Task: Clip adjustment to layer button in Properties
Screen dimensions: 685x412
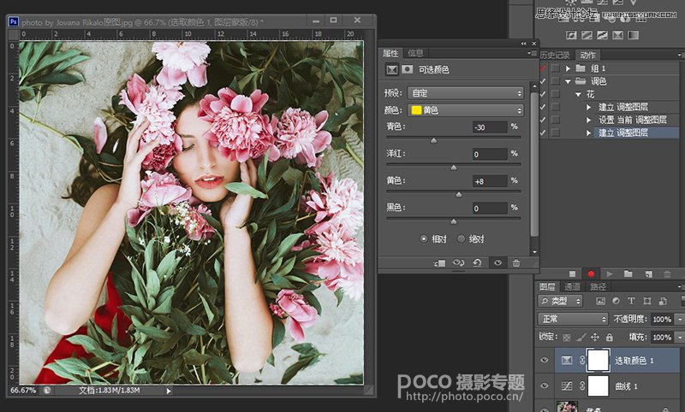Action: click(x=439, y=263)
